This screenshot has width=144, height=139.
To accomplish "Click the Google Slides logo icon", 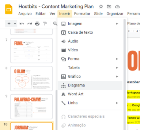I will (9, 9).
